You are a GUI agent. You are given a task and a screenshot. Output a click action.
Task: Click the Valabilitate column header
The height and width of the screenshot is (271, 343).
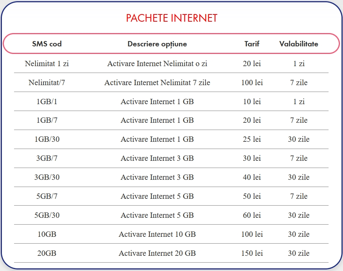click(x=299, y=44)
